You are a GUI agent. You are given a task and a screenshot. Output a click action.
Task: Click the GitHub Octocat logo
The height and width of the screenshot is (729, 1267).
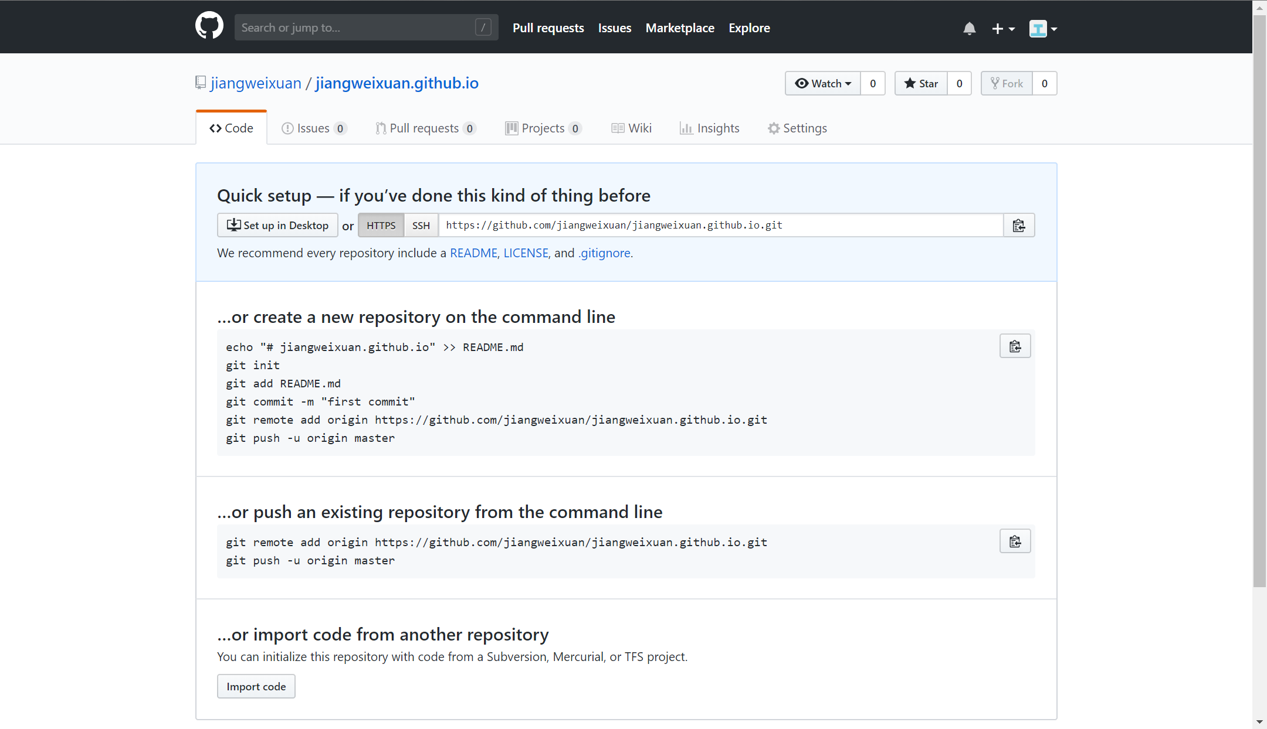click(209, 26)
